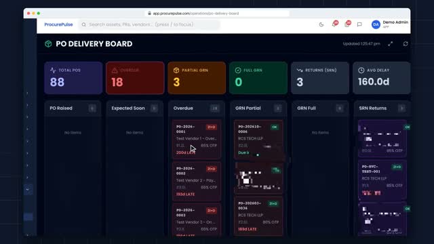The image size is (434, 244).
Task: Click the green 21+D badge on PO-202603-0036
Action: point(273,204)
